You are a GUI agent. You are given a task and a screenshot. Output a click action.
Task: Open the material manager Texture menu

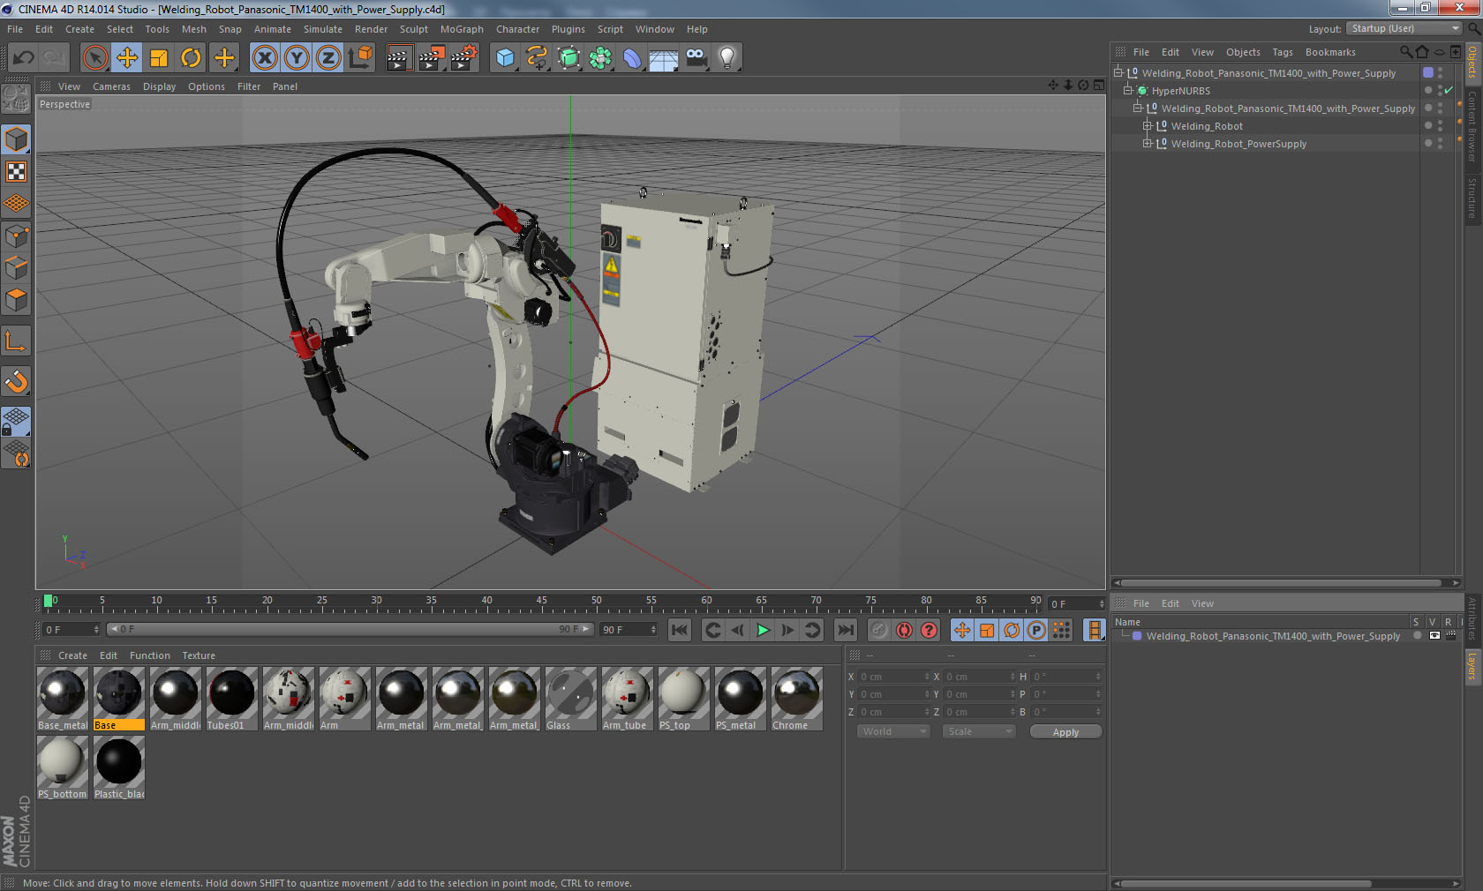[x=199, y=655]
